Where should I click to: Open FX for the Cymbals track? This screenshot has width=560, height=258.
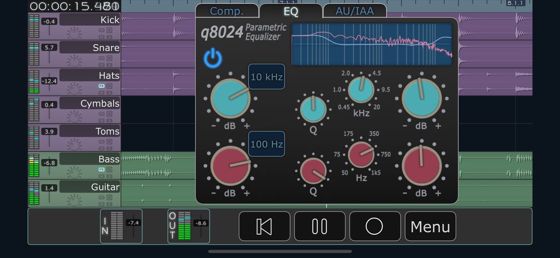(x=101, y=114)
